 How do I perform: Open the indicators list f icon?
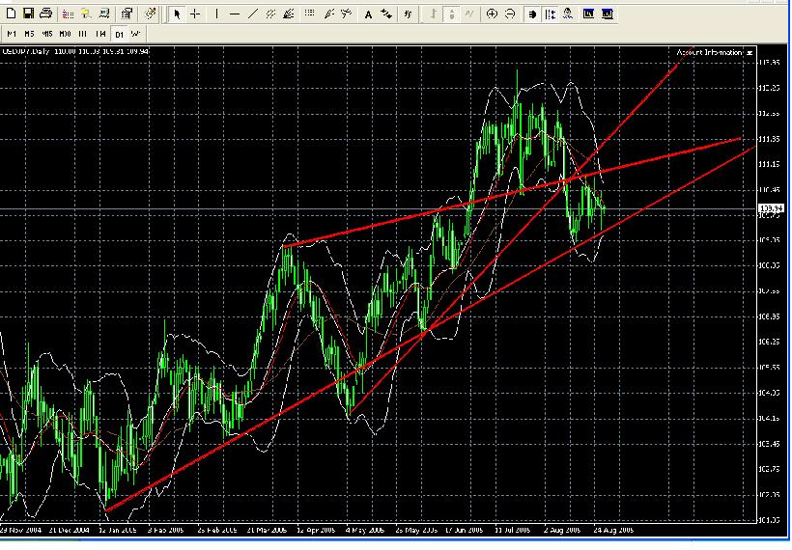(x=408, y=14)
